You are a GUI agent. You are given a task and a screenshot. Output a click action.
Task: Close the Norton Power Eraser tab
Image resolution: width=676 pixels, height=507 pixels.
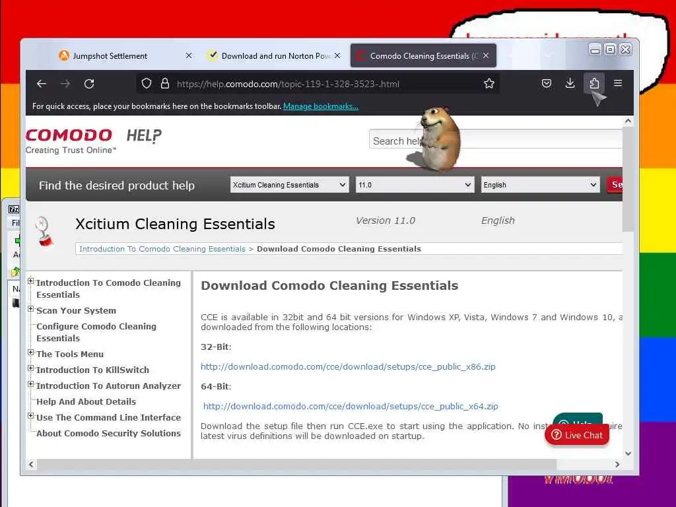click(337, 55)
